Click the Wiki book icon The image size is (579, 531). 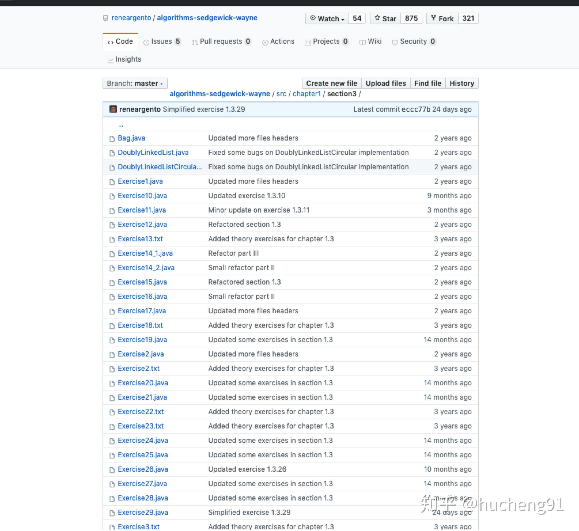click(x=362, y=42)
